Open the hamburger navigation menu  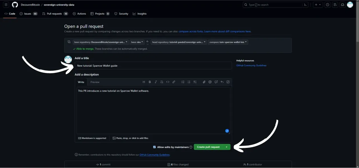(x=6, y=5)
